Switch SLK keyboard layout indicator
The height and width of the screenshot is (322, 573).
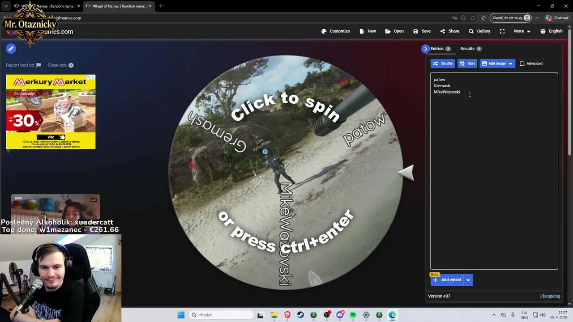524,315
